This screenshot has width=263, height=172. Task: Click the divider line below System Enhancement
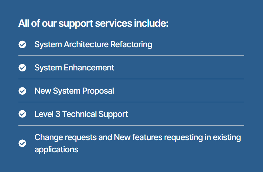click(131, 79)
